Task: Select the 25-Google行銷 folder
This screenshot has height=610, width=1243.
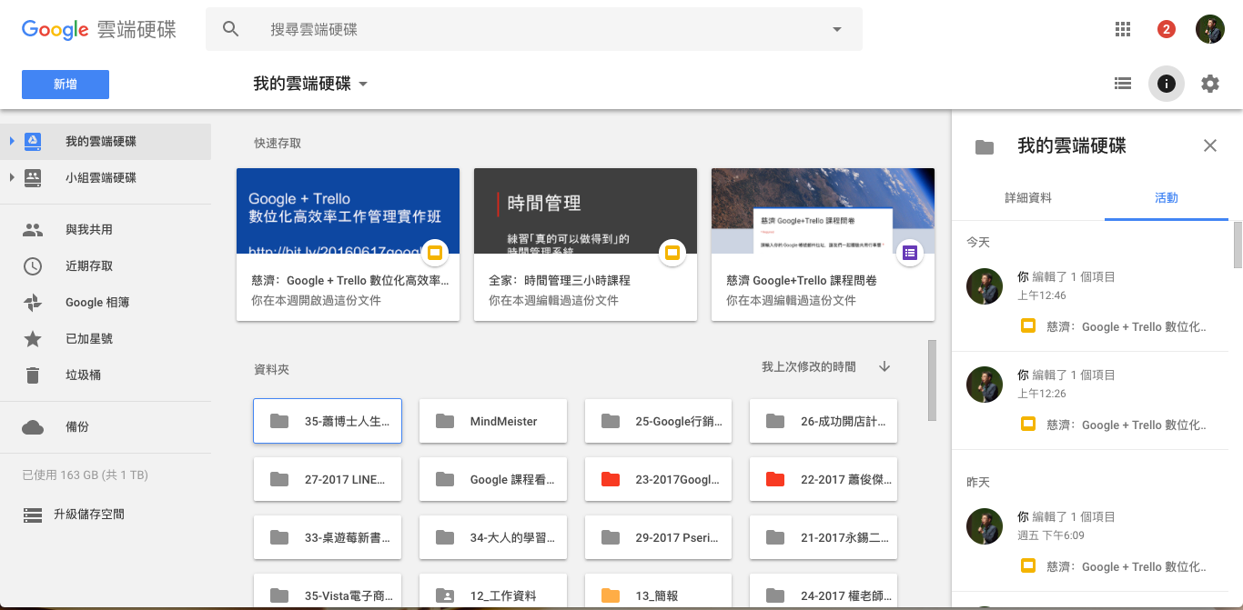Action: (x=659, y=421)
